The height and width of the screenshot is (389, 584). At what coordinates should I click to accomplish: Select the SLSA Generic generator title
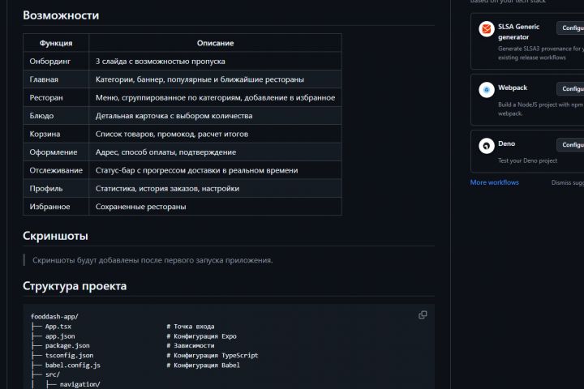(518, 32)
